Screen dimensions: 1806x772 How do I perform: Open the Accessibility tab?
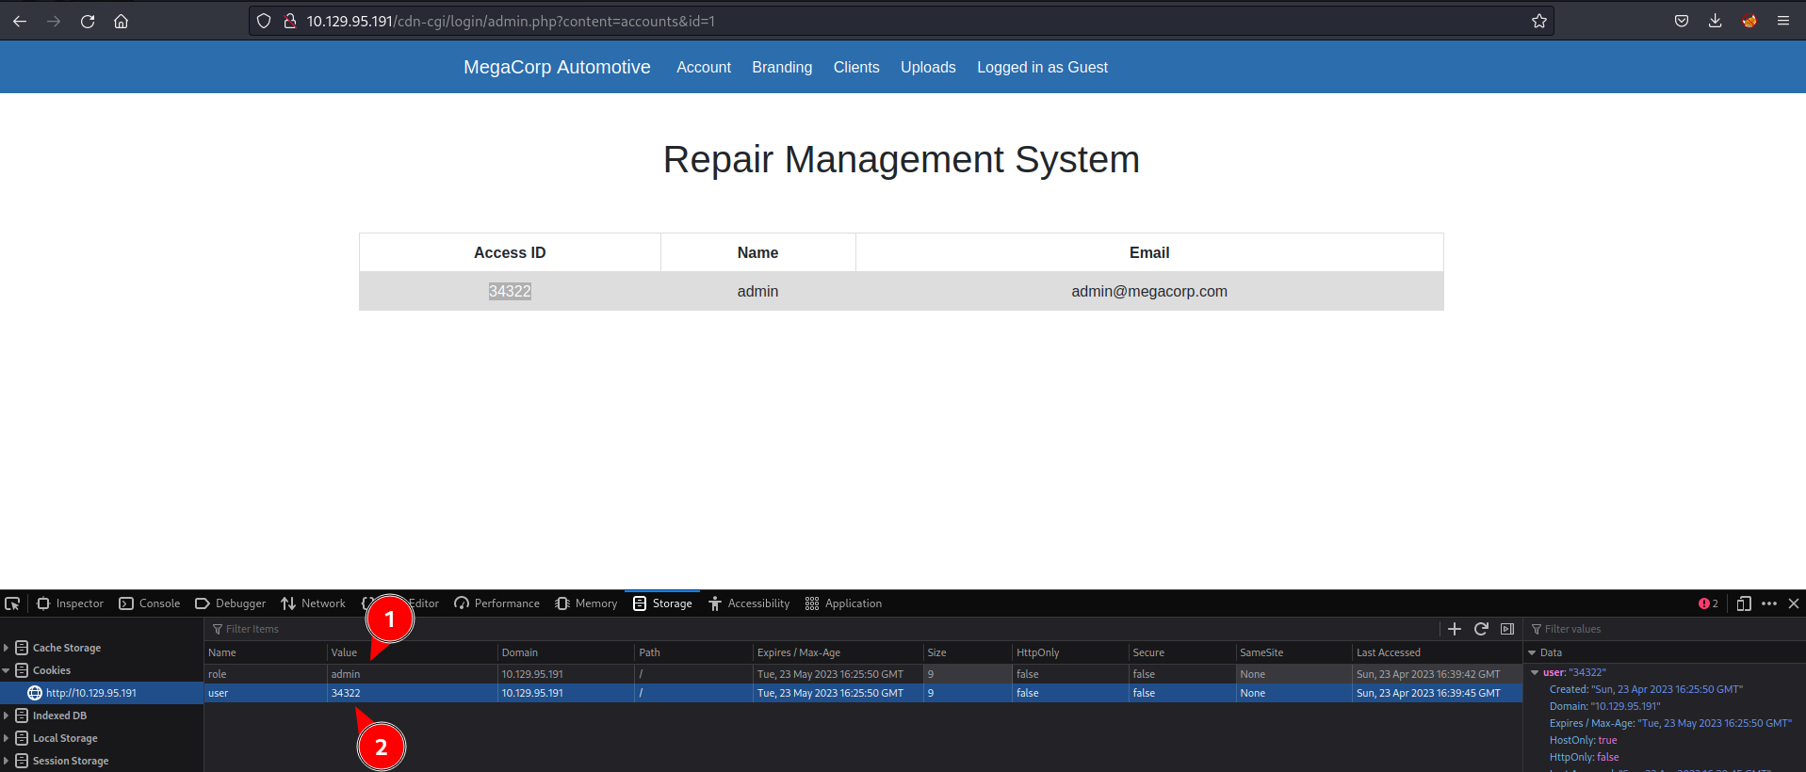(749, 603)
